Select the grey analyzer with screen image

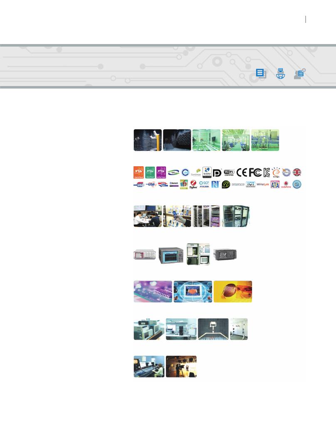[x=171, y=255]
